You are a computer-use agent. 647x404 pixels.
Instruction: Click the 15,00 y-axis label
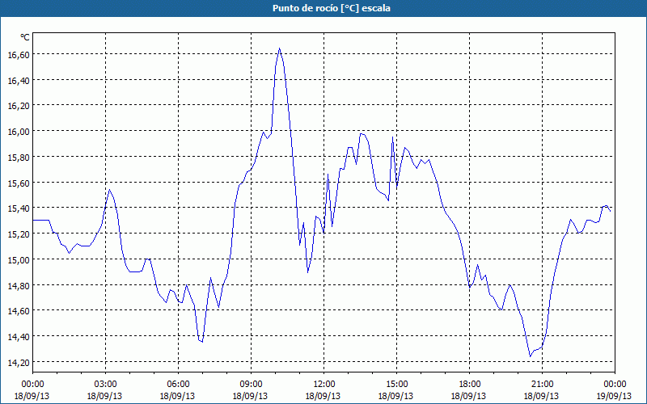tap(18, 259)
